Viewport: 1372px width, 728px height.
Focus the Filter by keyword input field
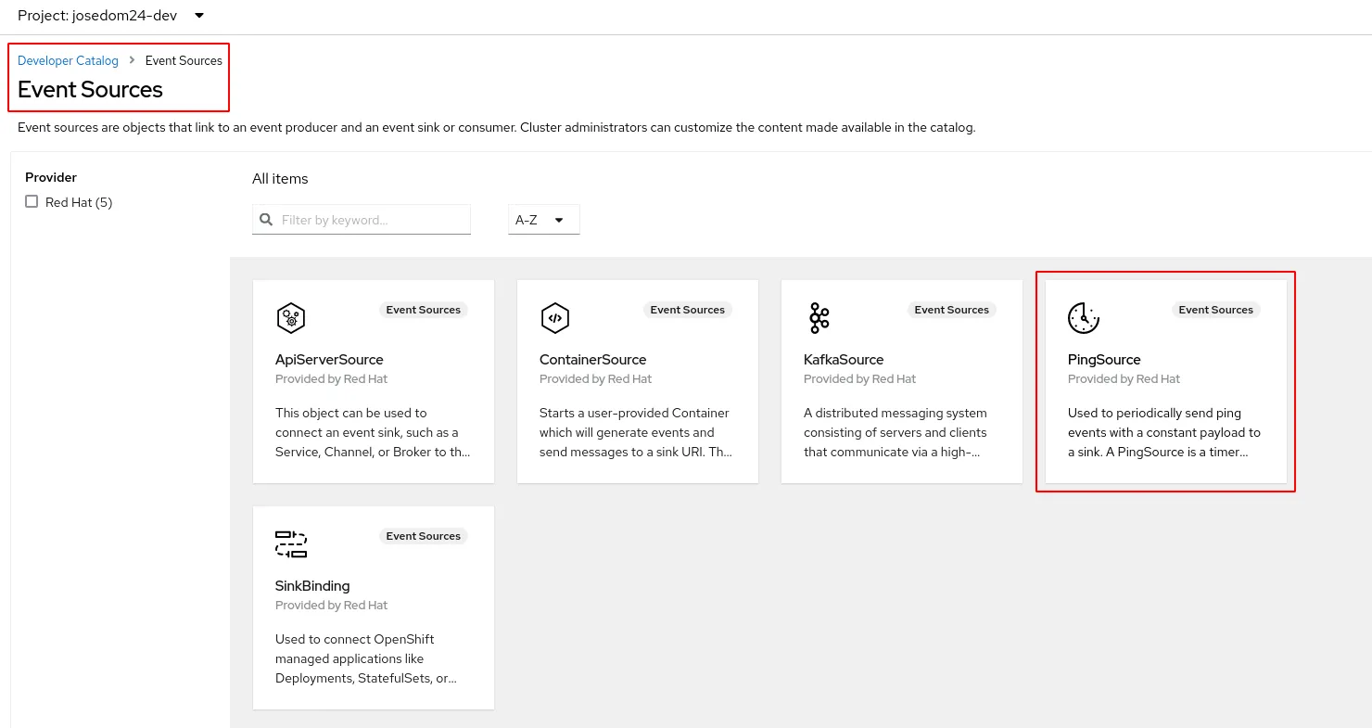(371, 220)
